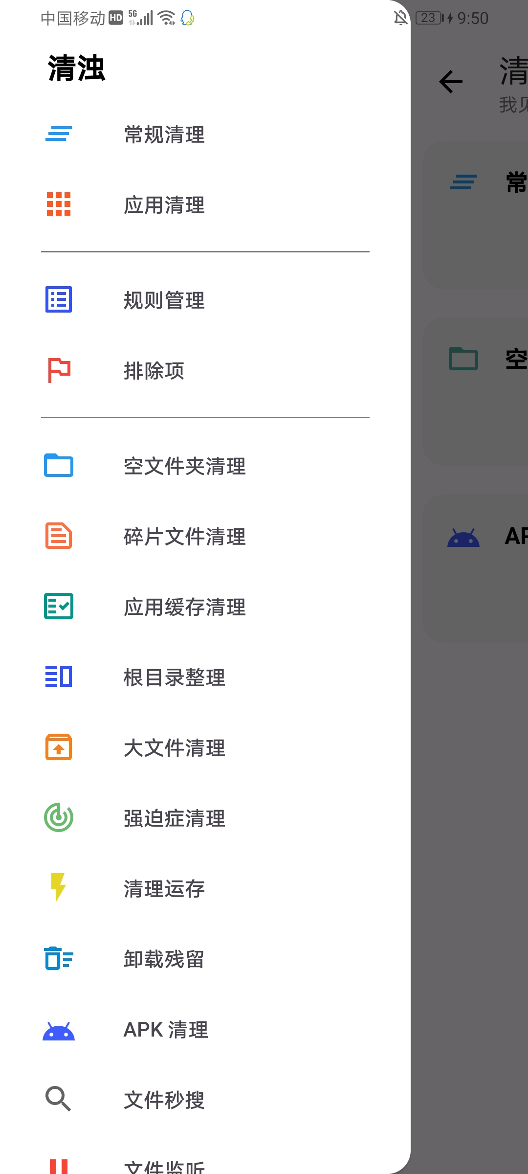Tap the battery indicator in status bar
This screenshot has height=1174, width=528.
[x=430, y=18]
